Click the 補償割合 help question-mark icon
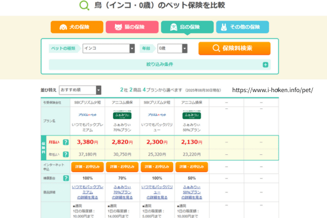 [x=66, y=177]
